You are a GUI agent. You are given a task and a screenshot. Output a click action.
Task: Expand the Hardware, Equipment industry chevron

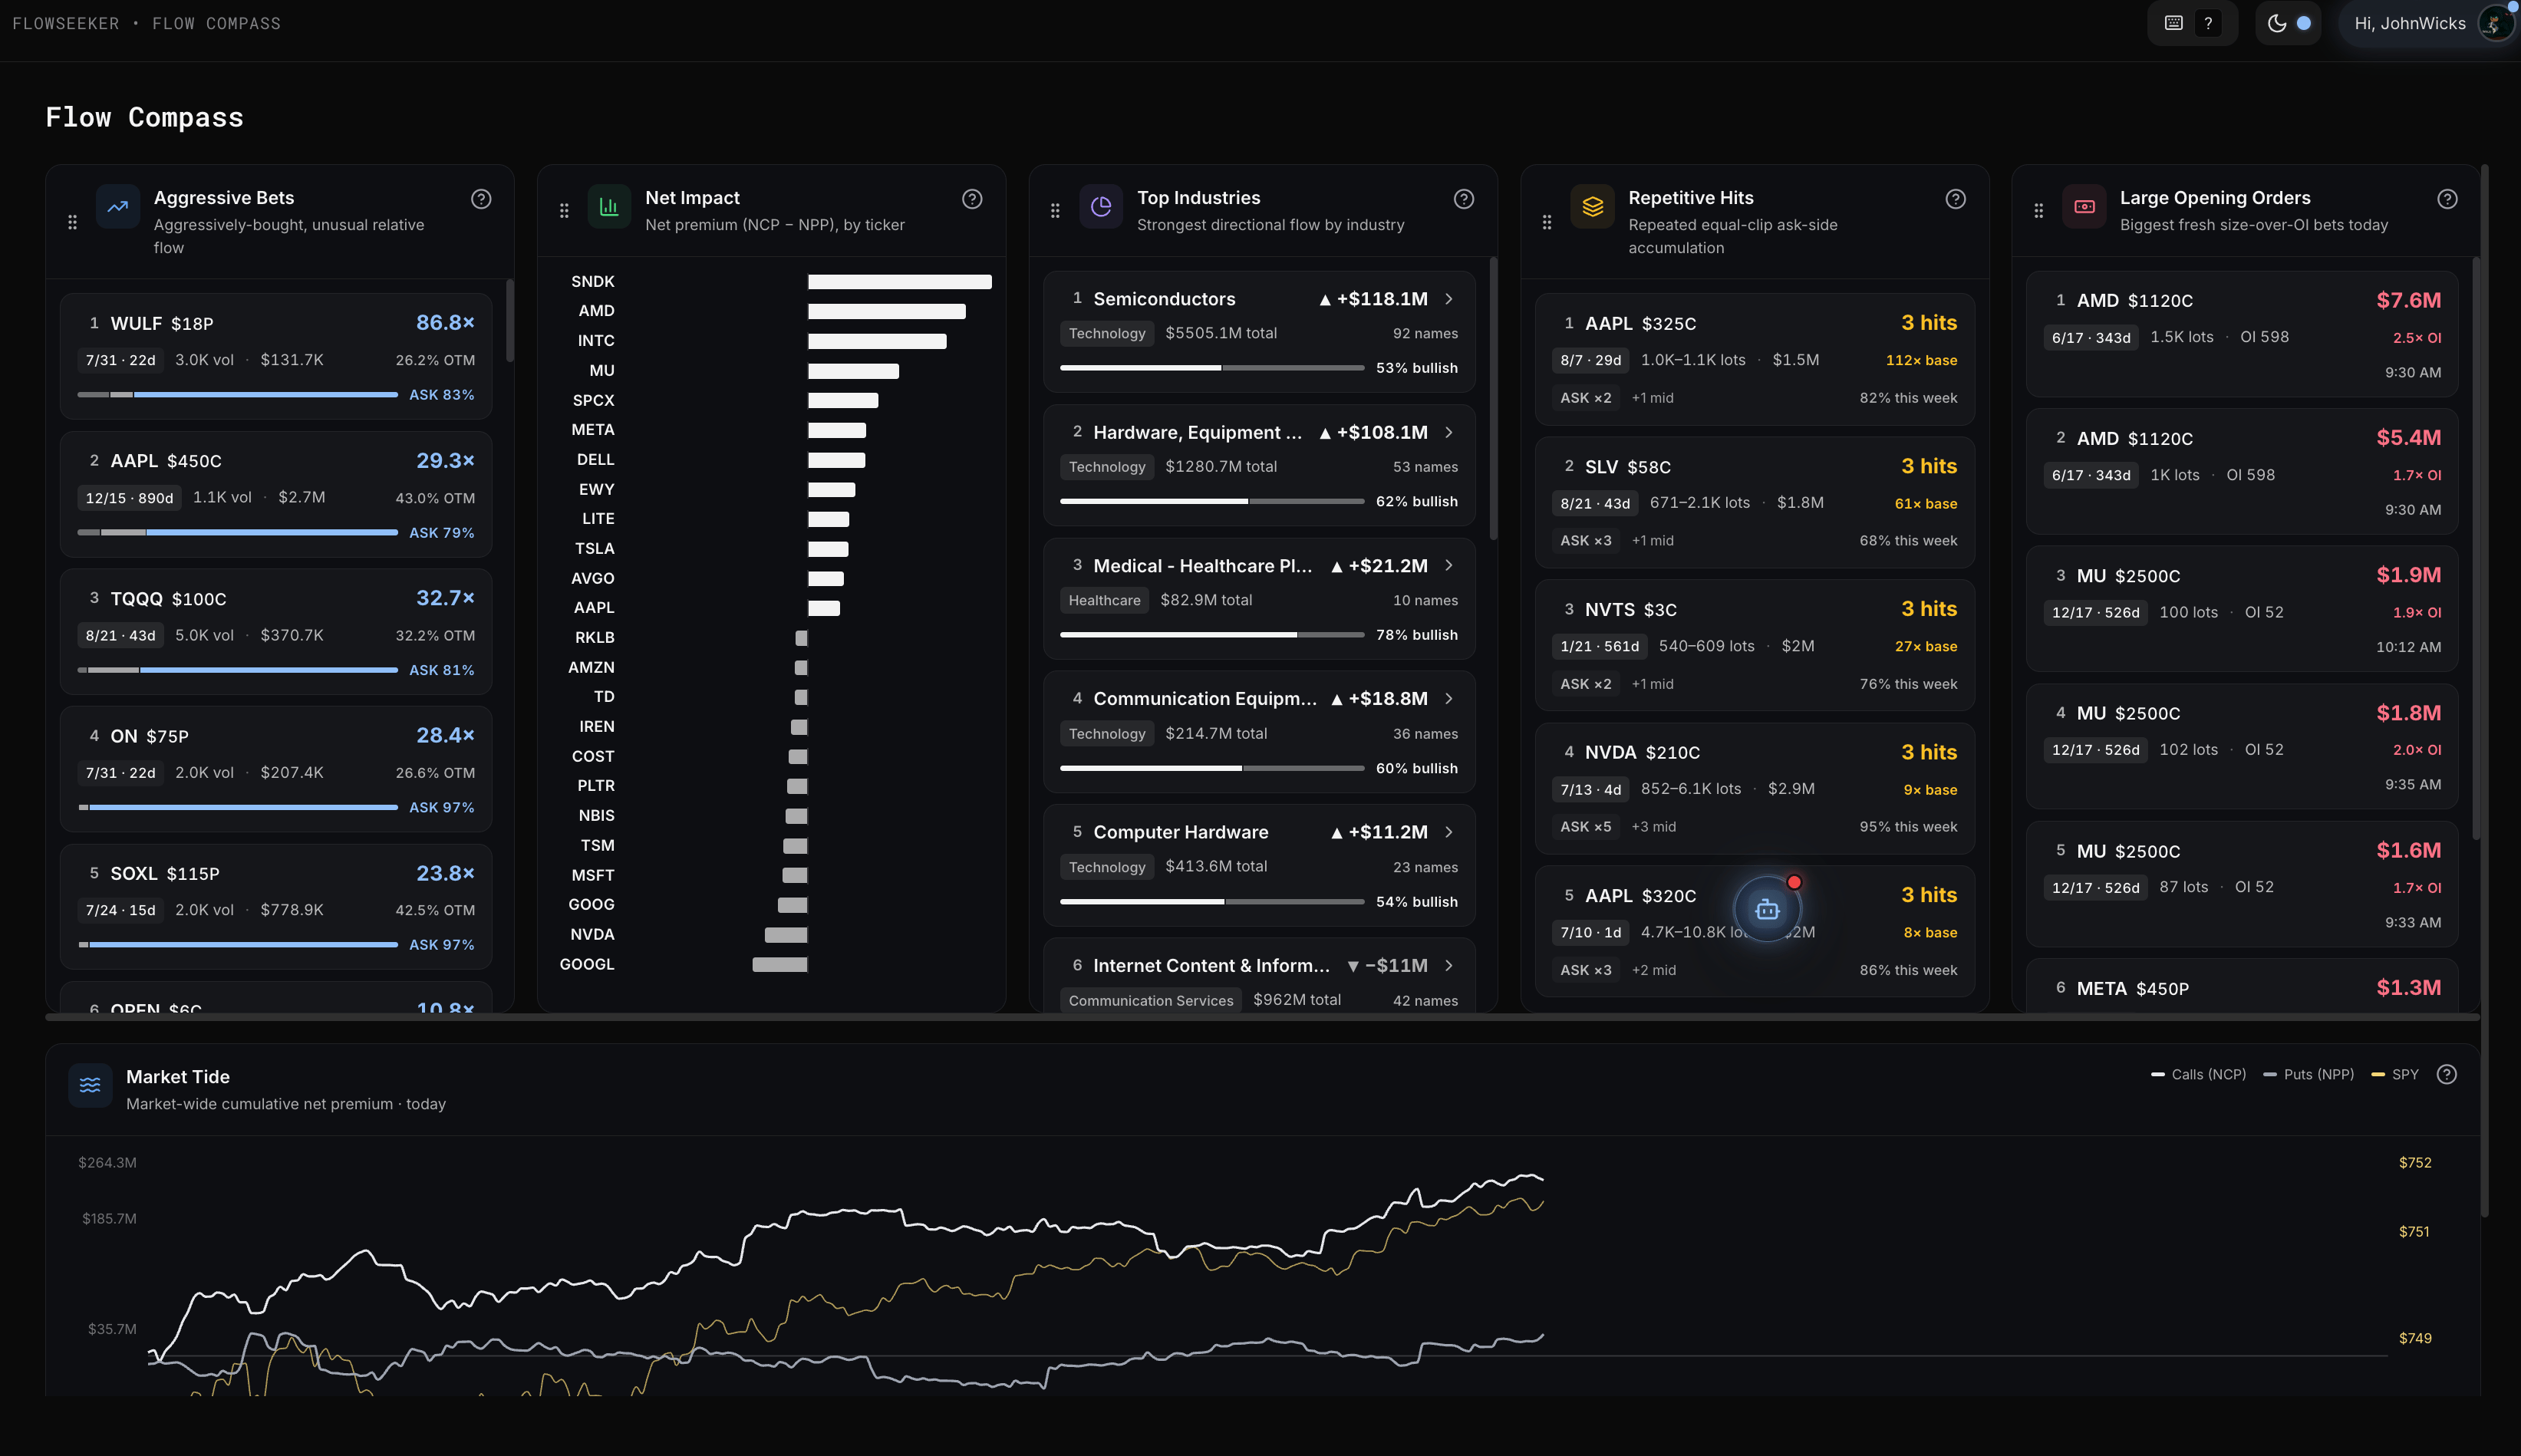point(1449,432)
